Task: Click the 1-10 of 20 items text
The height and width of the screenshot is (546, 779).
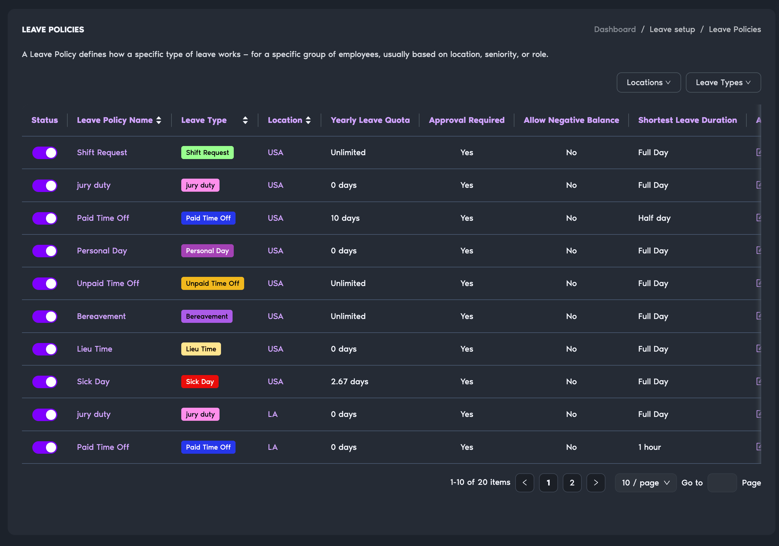Action: click(480, 482)
